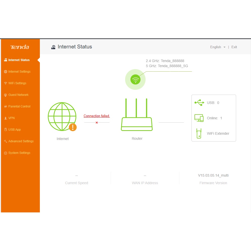Click the USB connector icon
Screen dimensions: 251x251
pos(199,103)
